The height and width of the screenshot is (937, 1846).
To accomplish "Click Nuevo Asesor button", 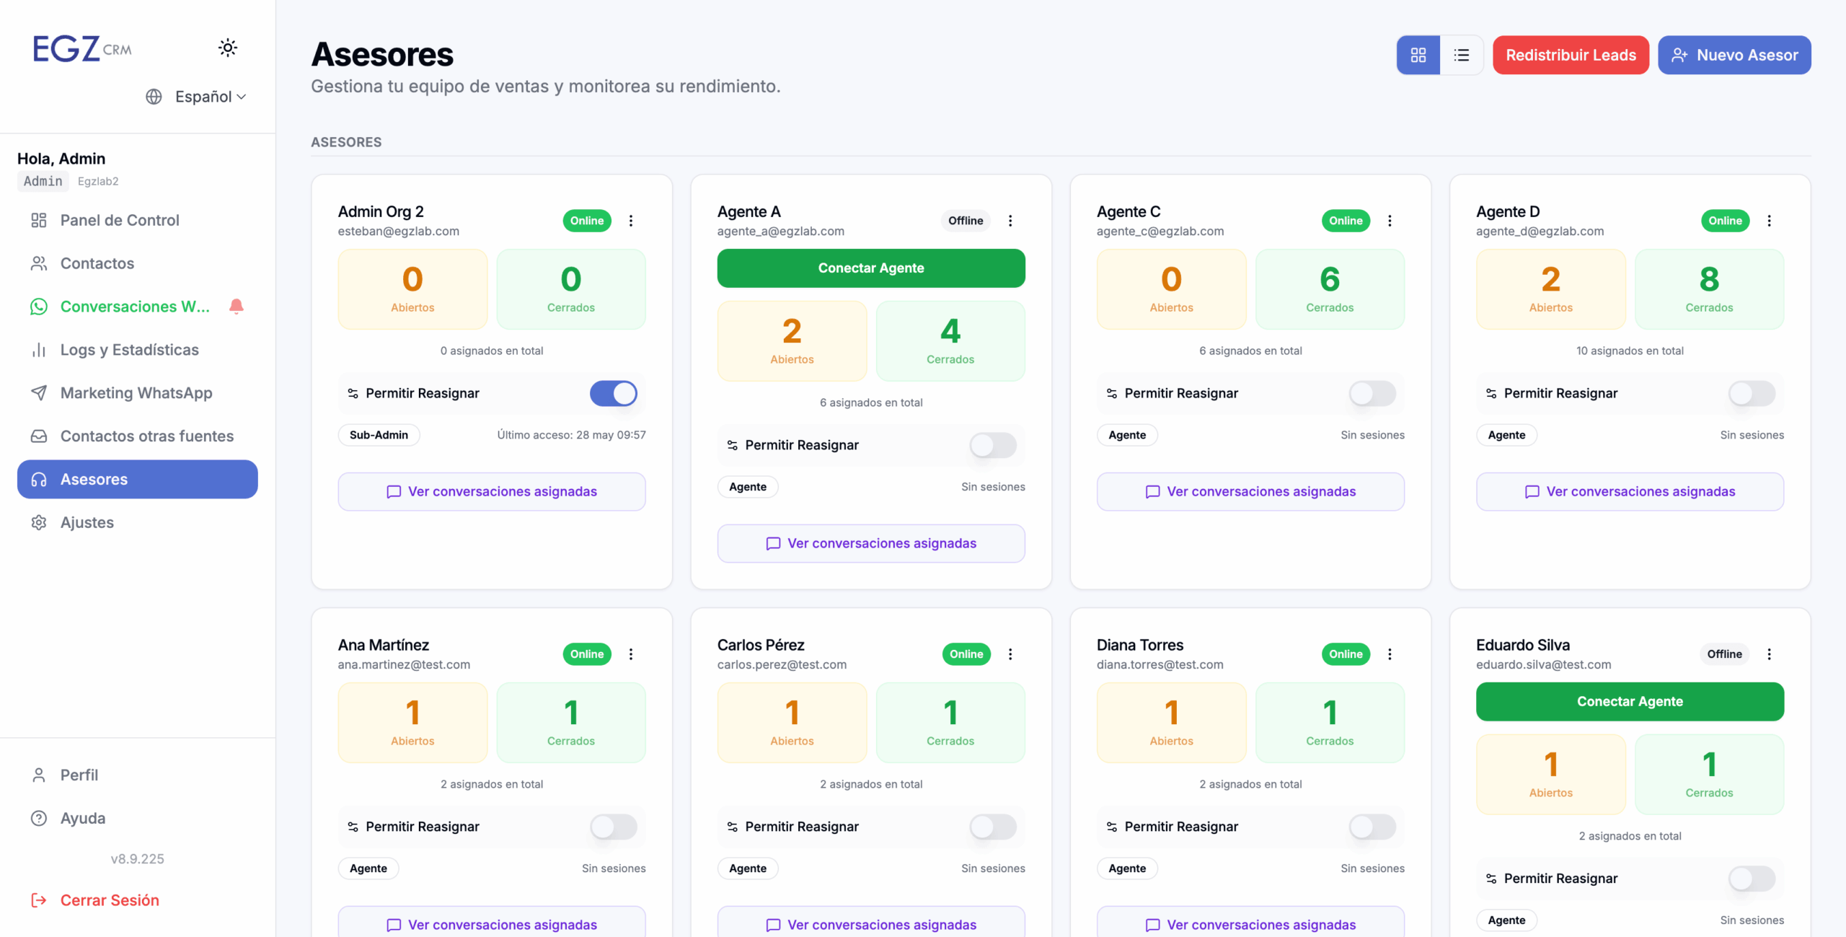I will pyautogui.click(x=1734, y=55).
